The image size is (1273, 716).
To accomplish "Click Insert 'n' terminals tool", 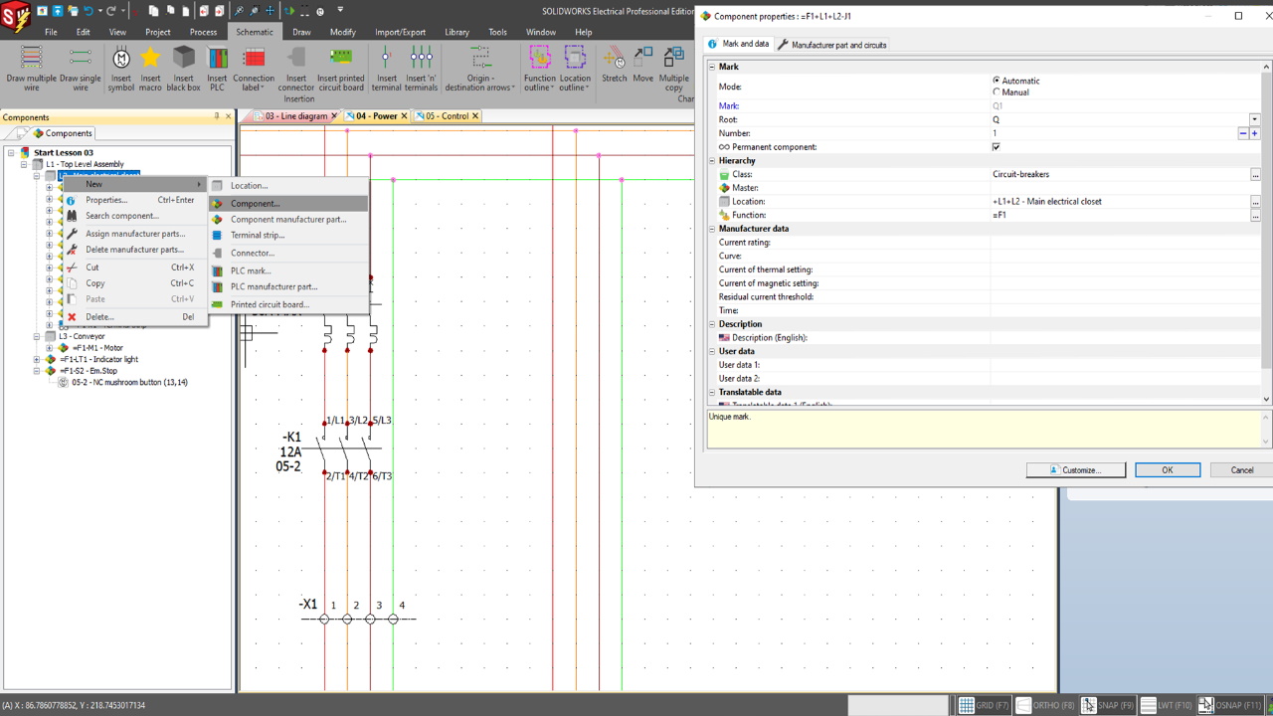I will [x=421, y=69].
